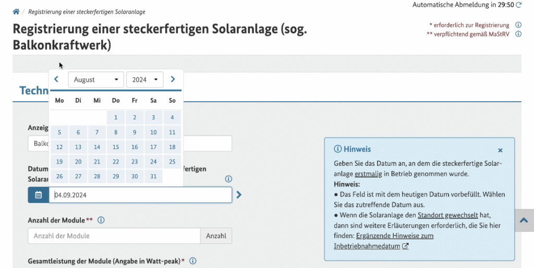Click the 'Anzahl der Module' input field
Viewport: 534px width, 268px height.
coord(114,236)
